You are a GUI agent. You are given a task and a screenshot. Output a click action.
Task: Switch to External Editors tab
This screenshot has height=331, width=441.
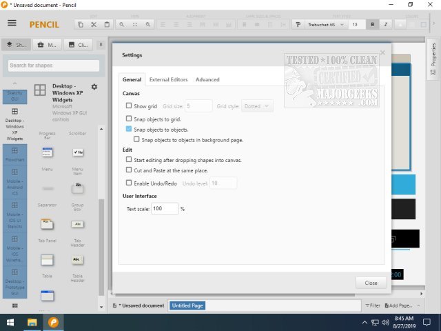pos(168,80)
